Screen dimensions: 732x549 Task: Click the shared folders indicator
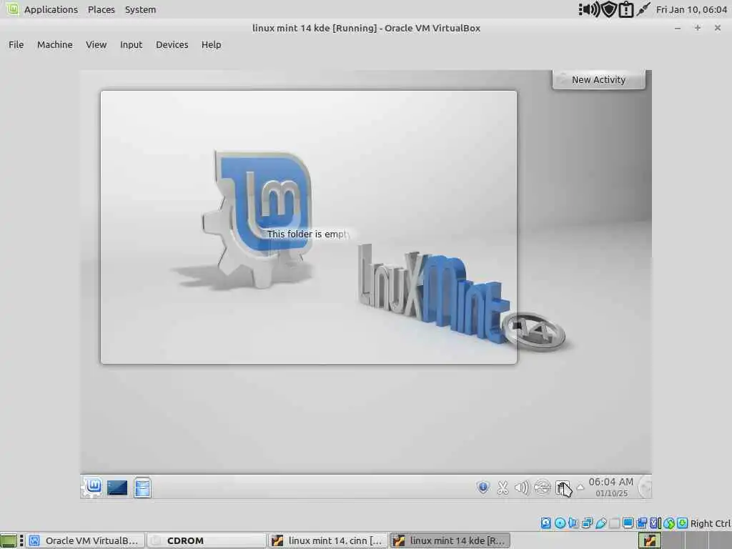point(614,523)
